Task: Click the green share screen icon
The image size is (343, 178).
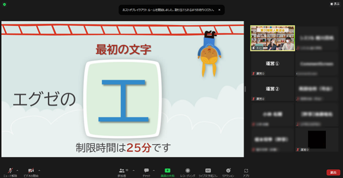Action: [168, 171]
